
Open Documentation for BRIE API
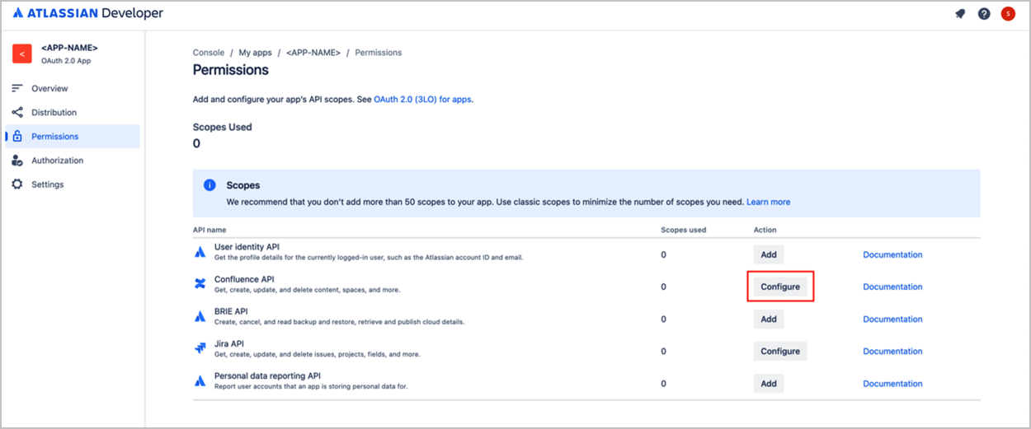[892, 319]
